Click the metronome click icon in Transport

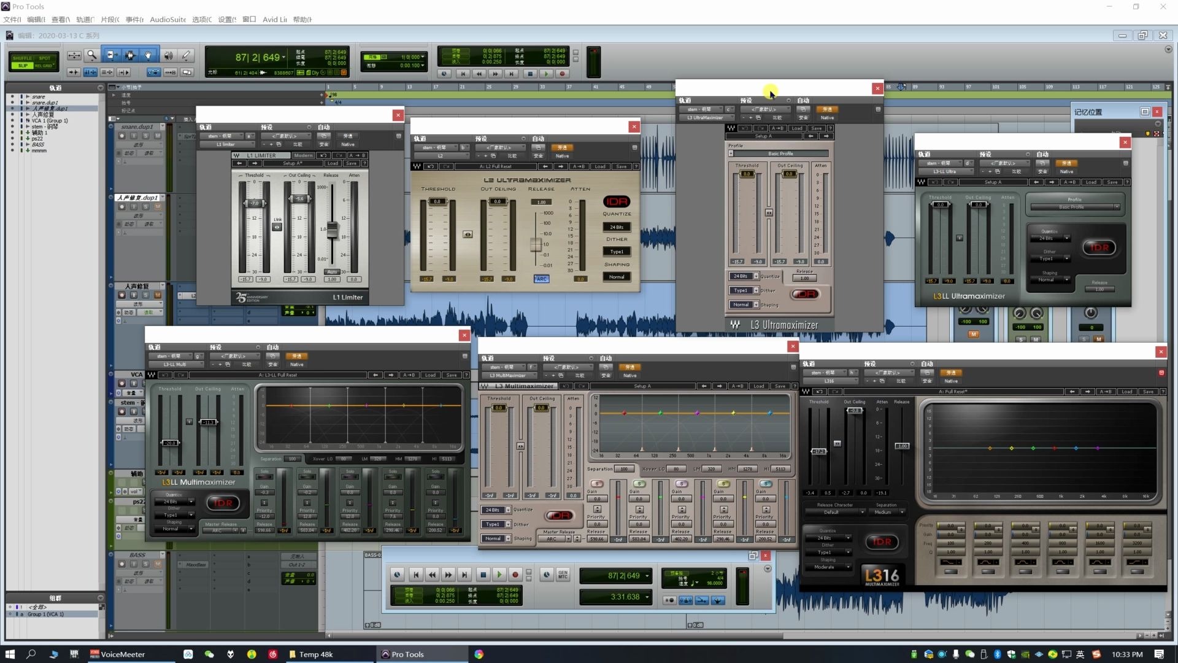coord(686,600)
